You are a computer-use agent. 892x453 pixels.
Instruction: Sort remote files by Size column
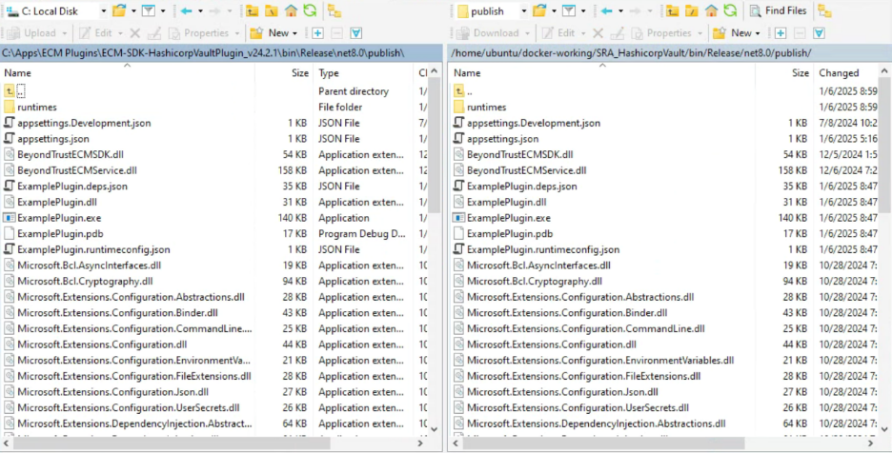click(x=784, y=72)
